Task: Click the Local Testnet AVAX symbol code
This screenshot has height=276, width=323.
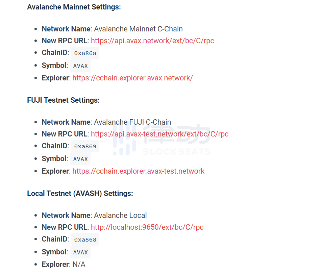Action: pyautogui.click(x=80, y=252)
